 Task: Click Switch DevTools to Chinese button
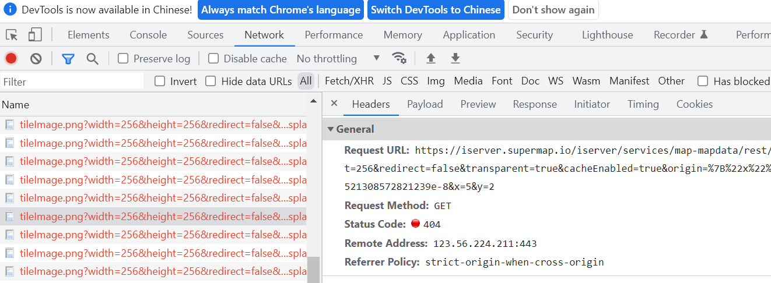[436, 10]
